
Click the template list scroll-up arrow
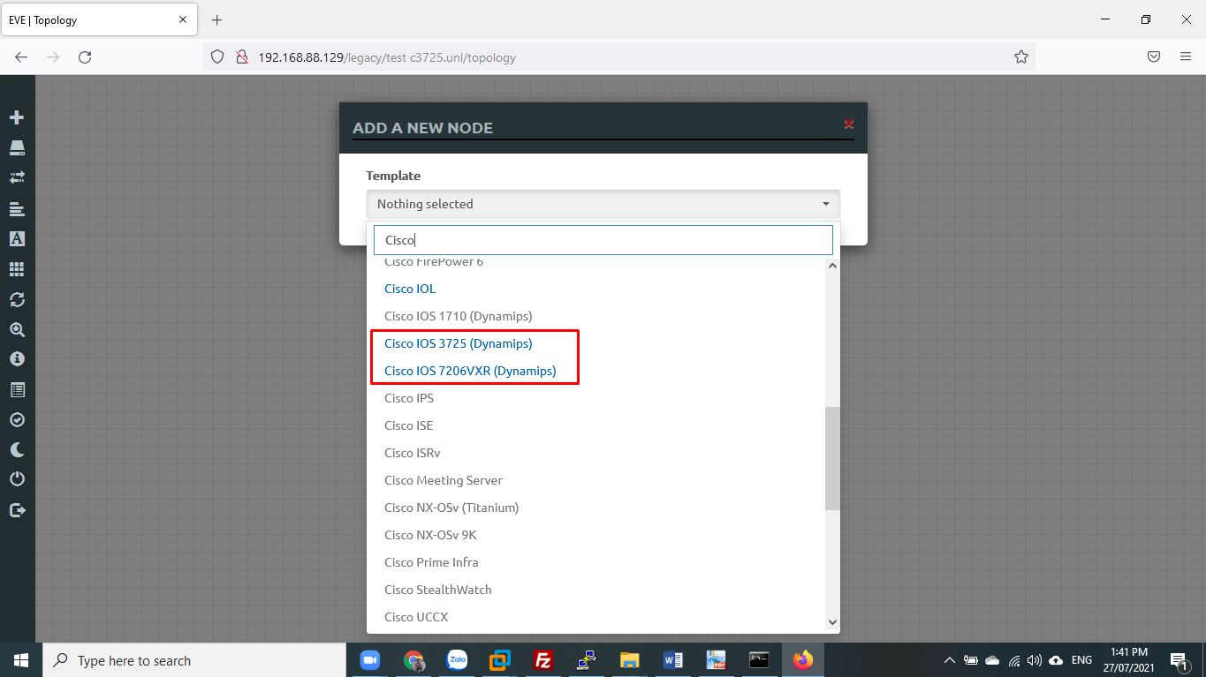(832, 265)
